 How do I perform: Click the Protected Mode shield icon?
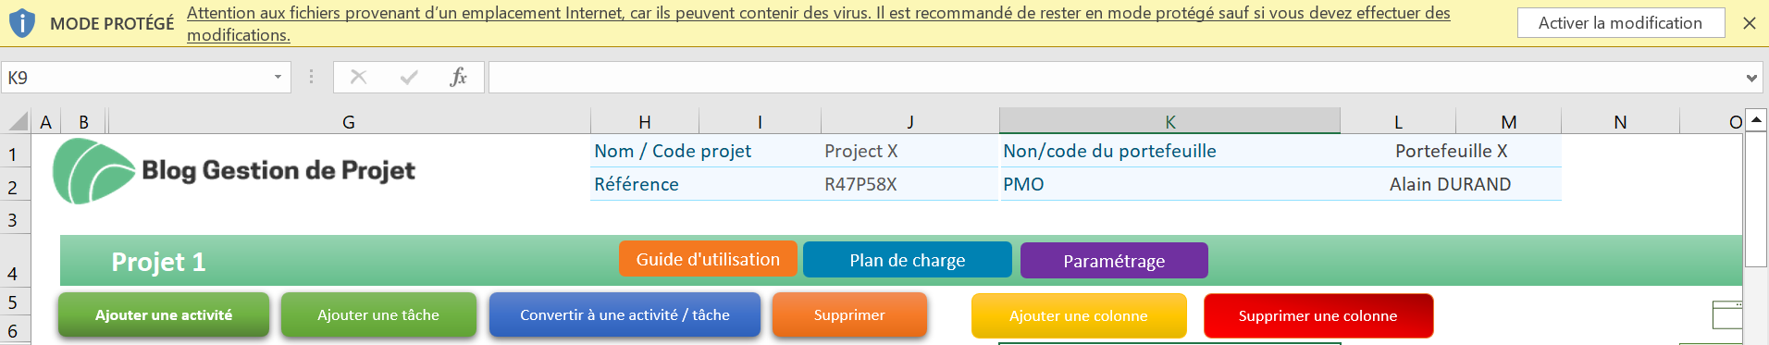pyautogui.click(x=21, y=23)
